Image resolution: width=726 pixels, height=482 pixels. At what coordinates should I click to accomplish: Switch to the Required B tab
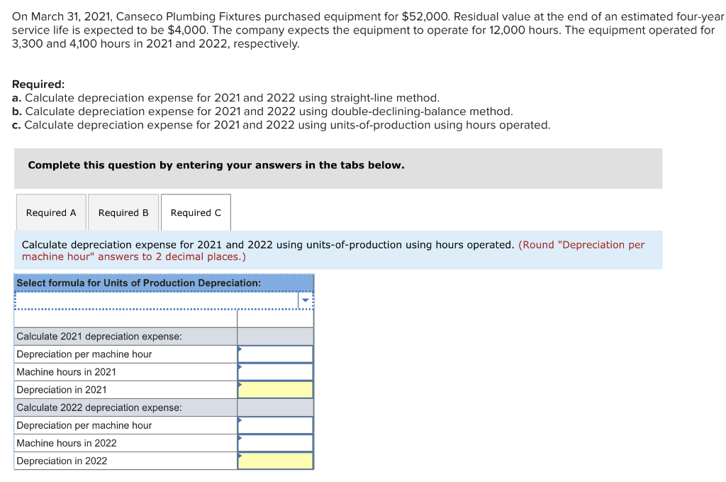tap(123, 212)
